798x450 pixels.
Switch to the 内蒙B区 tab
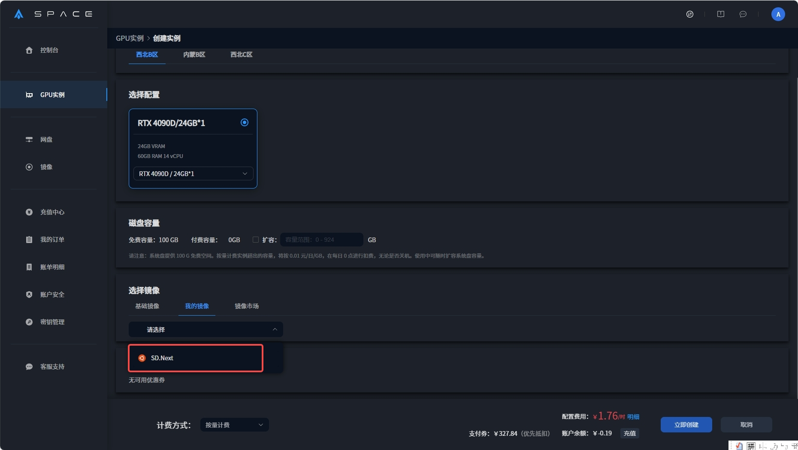point(194,55)
